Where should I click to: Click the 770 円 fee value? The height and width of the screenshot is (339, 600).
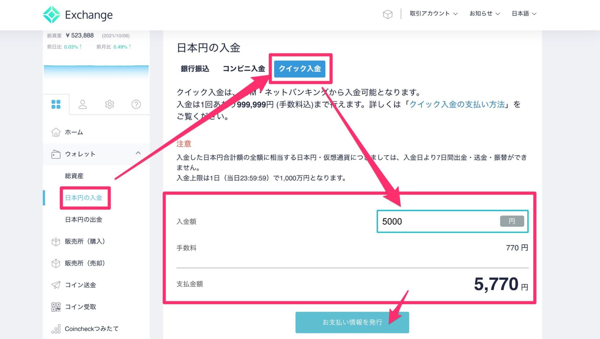tap(517, 248)
